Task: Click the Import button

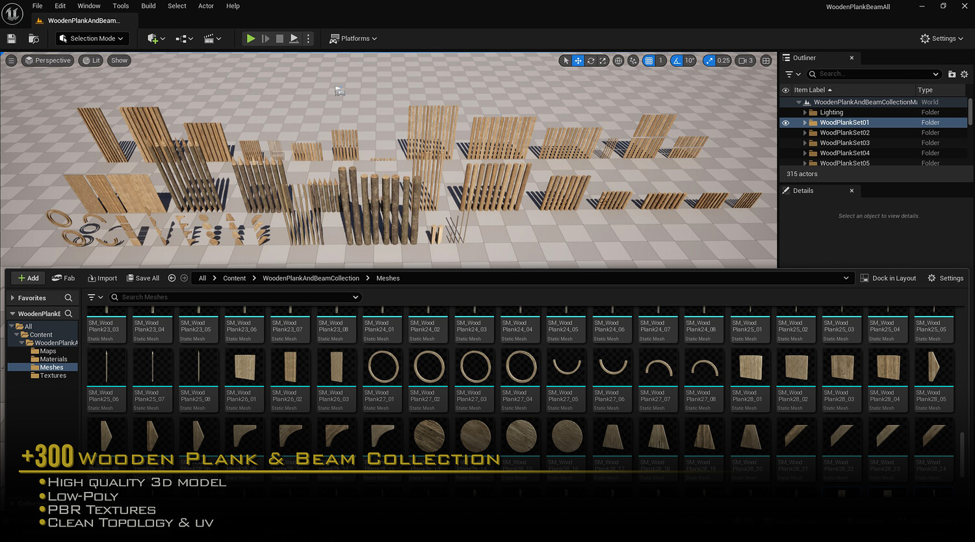Action: (x=102, y=278)
